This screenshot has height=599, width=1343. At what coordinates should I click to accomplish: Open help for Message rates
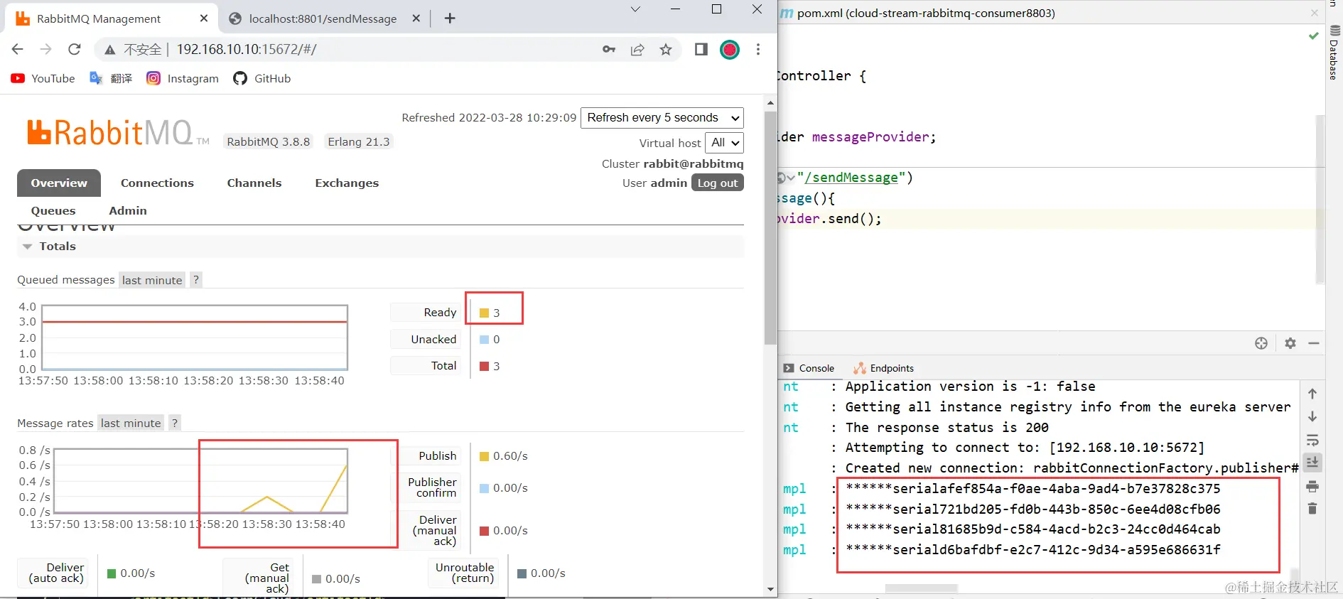click(x=175, y=423)
